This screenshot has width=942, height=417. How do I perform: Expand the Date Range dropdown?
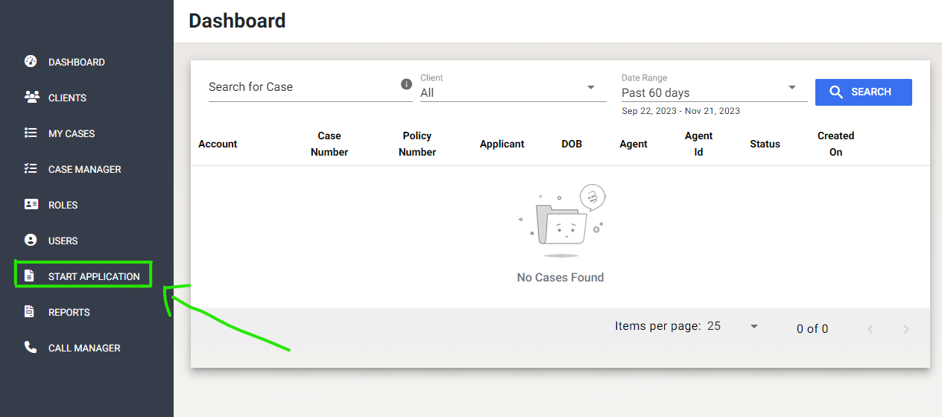pyautogui.click(x=714, y=88)
